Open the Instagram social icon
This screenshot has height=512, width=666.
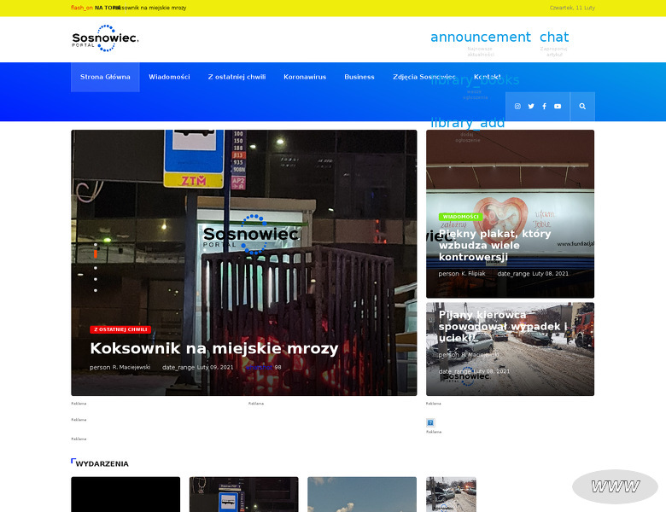pos(517,107)
